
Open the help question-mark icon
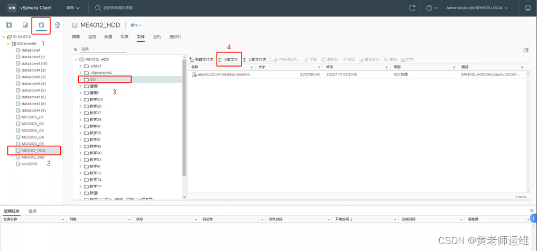[x=429, y=7]
